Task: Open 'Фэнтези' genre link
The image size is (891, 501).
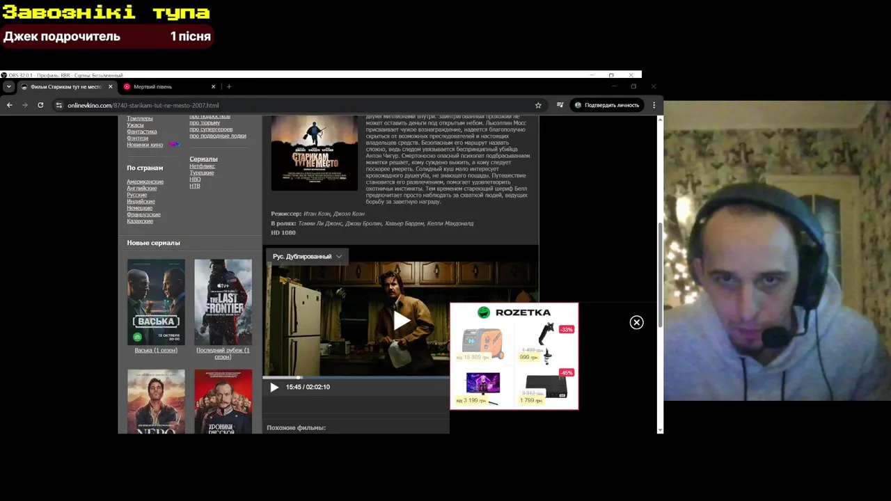Action: pyautogui.click(x=137, y=138)
